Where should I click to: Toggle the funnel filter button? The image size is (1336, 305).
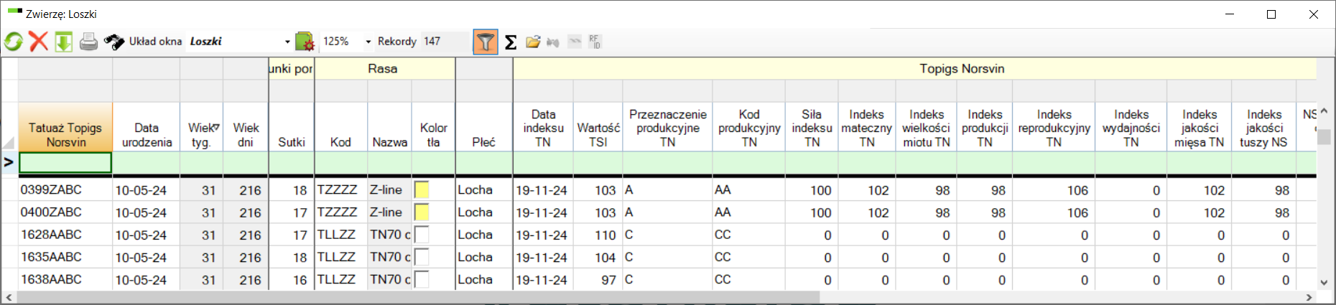pos(486,42)
